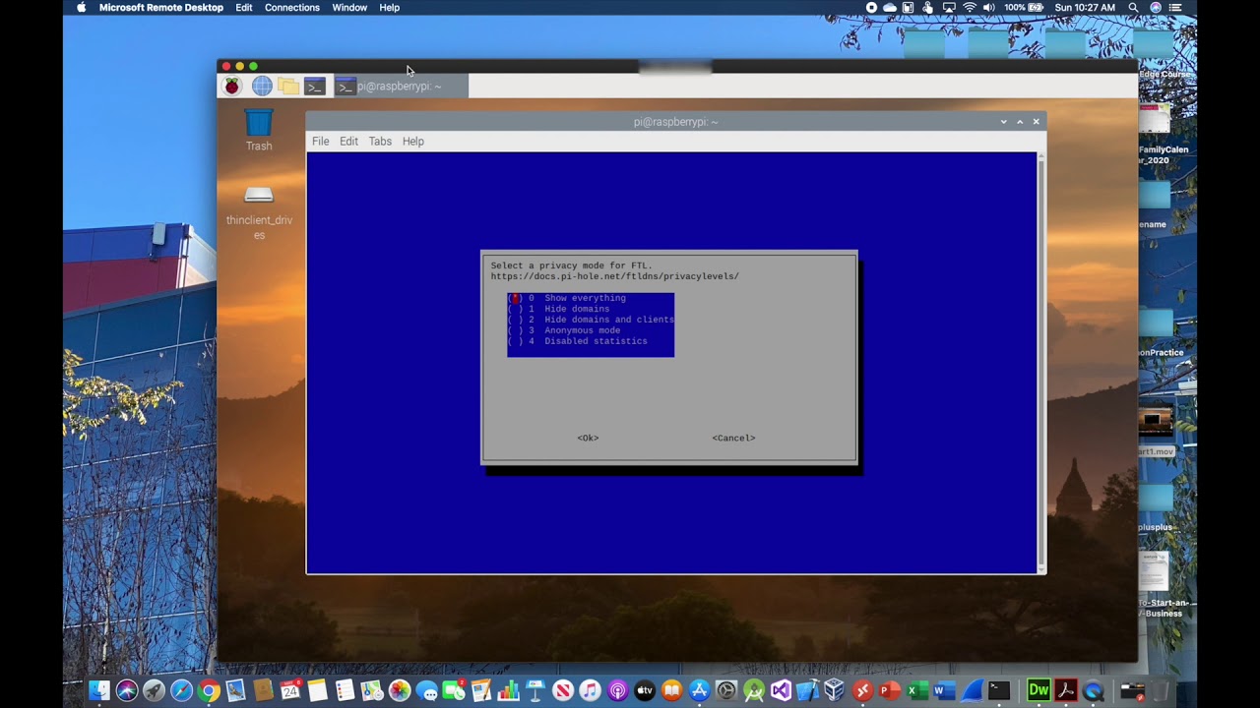Open Calendar from the Dock

(290, 691)
